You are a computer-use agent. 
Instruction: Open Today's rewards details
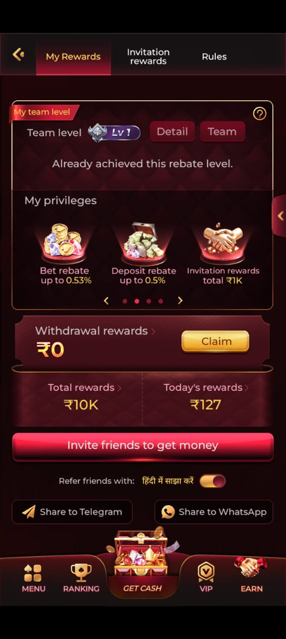(x=206, y=387)
